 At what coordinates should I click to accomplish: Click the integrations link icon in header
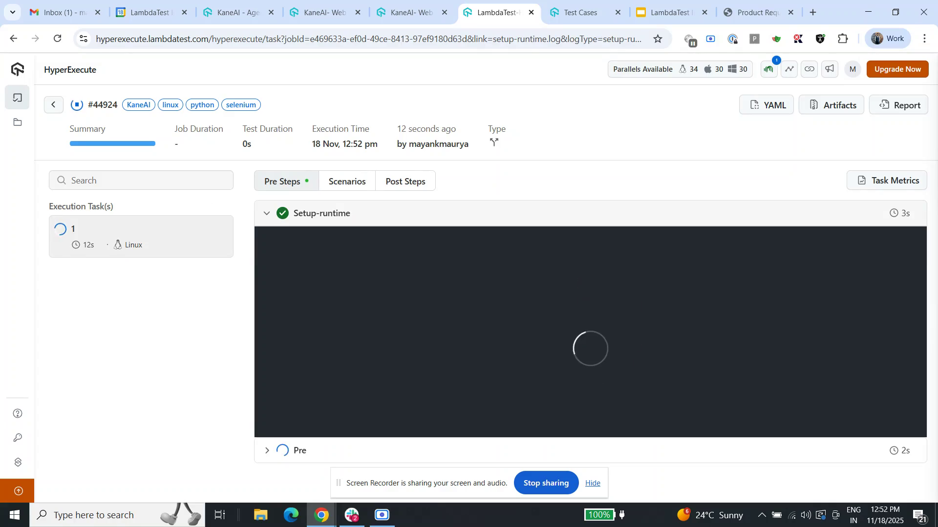pos(809,69)
